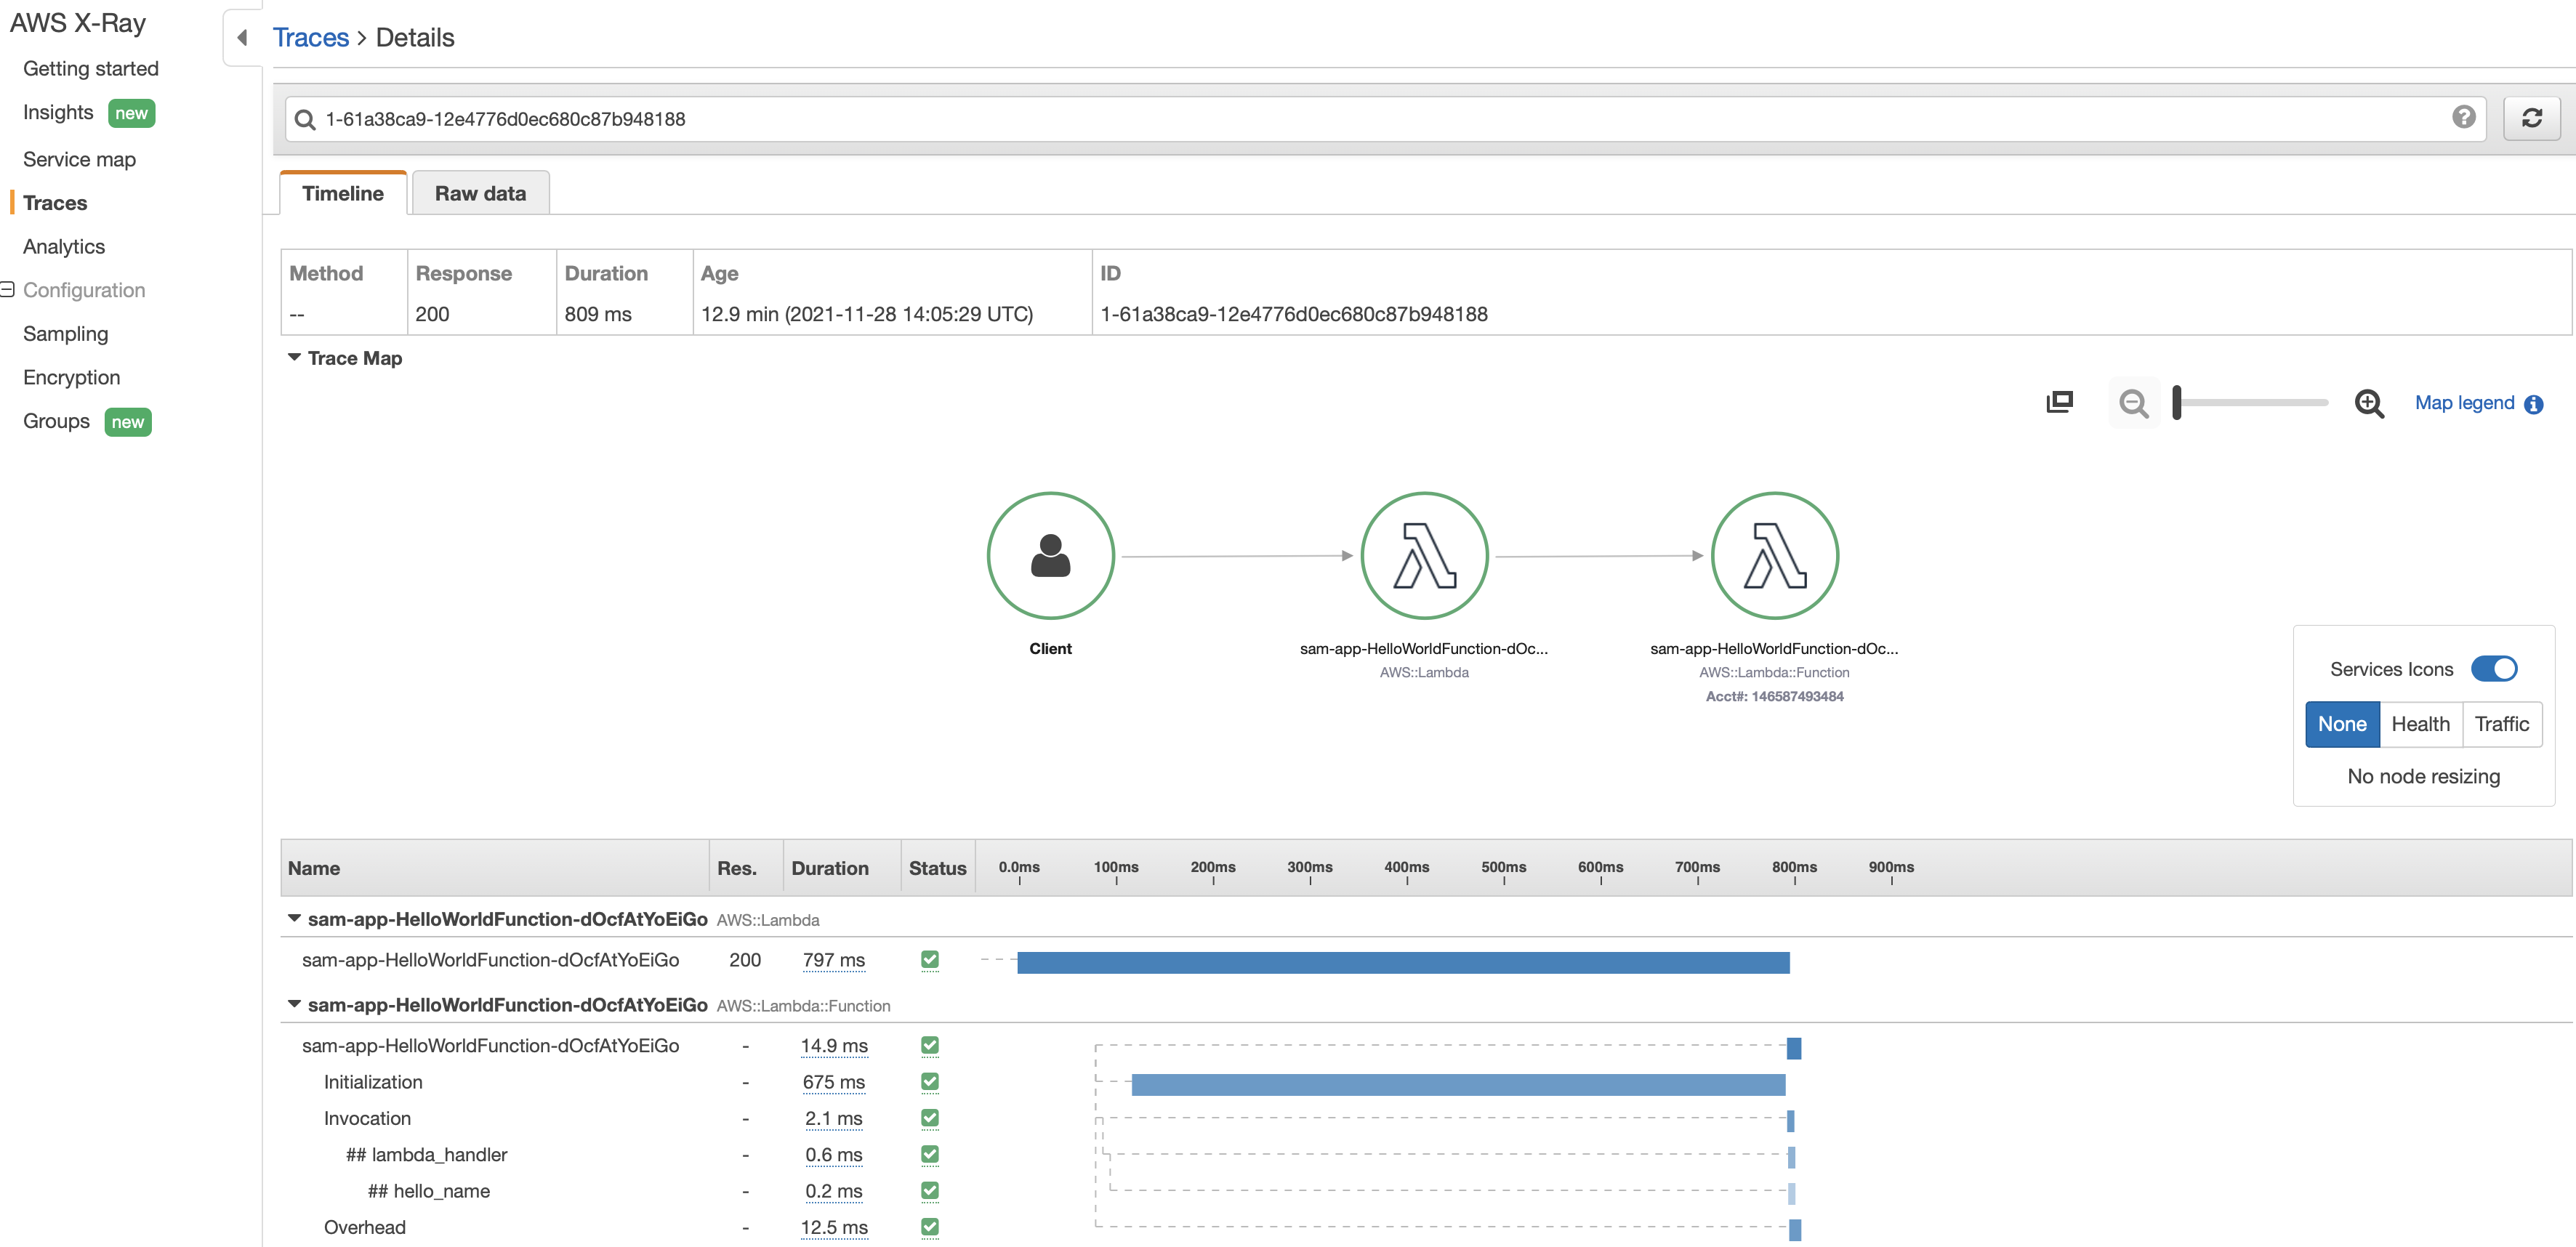Drag the zoom slider to adjust map scale

click(2178, 404)
